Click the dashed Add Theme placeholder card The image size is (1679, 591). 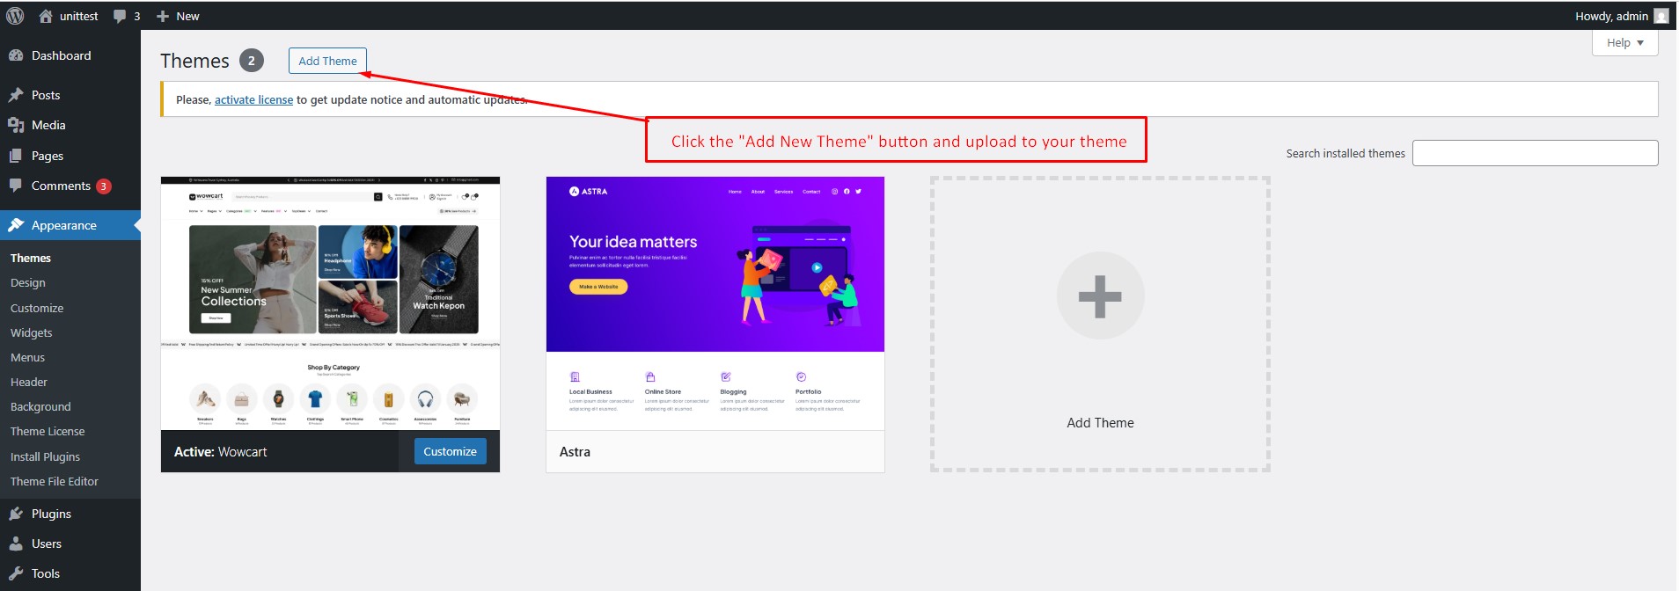(x=1100, y=324)
